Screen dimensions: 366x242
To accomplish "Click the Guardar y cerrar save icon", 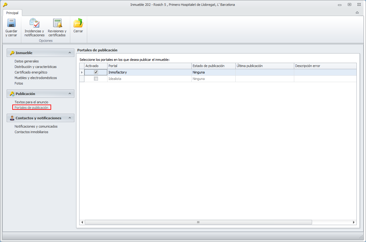I will click(11, 23).
